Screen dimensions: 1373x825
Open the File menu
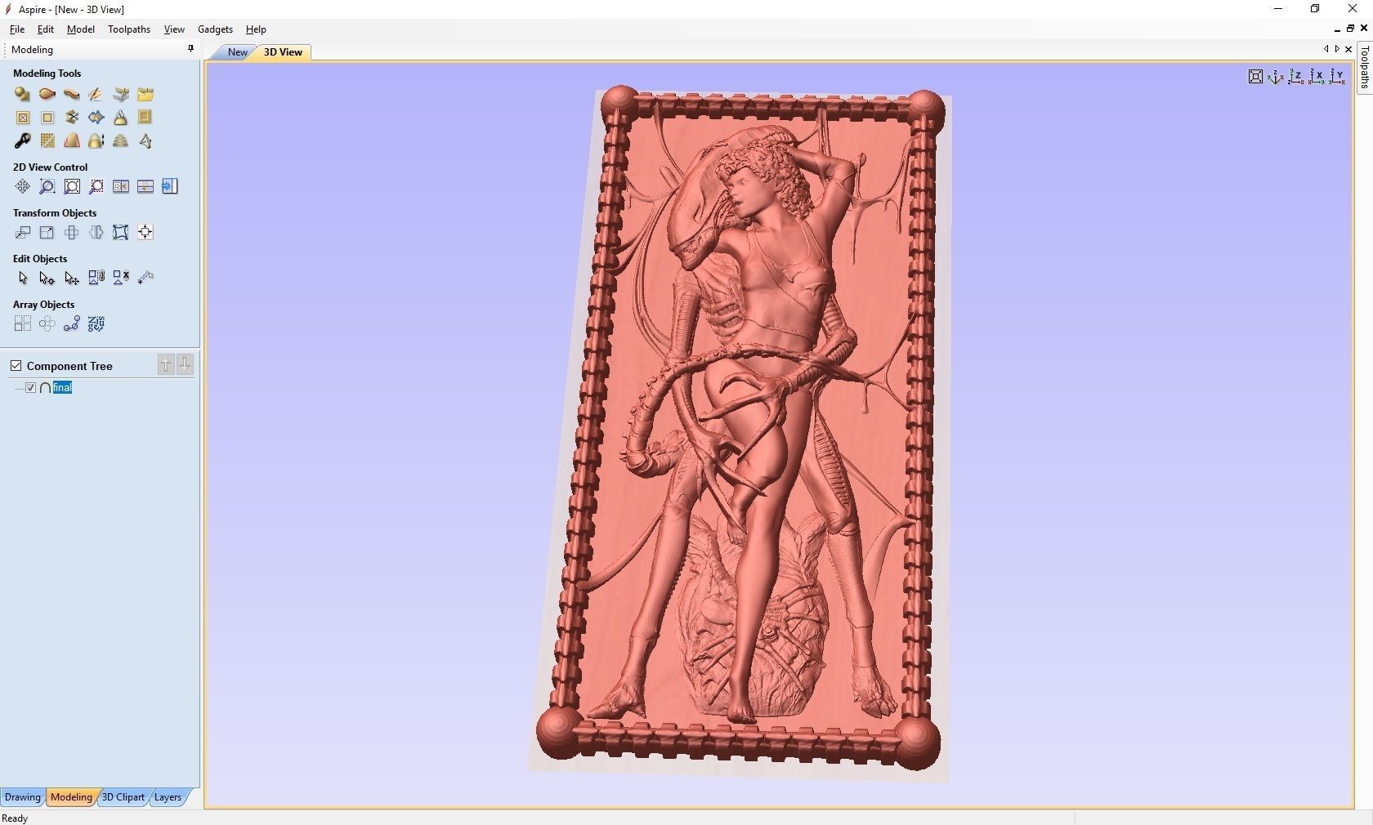click(17, 29)
